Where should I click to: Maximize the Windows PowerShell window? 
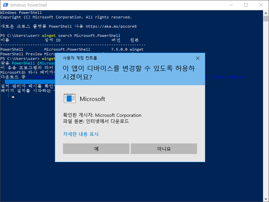pyautogui.click(x=246, y=5)
